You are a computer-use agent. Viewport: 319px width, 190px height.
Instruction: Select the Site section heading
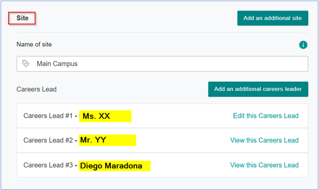click(22, 18)
